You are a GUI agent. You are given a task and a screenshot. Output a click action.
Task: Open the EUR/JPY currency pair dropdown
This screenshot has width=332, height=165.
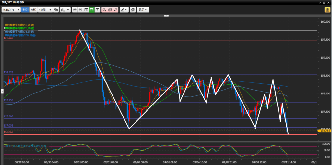click(11, 10)
